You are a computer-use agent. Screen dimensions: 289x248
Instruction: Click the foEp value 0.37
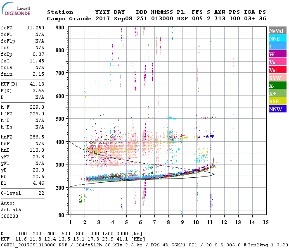click(x=38, y=54)
